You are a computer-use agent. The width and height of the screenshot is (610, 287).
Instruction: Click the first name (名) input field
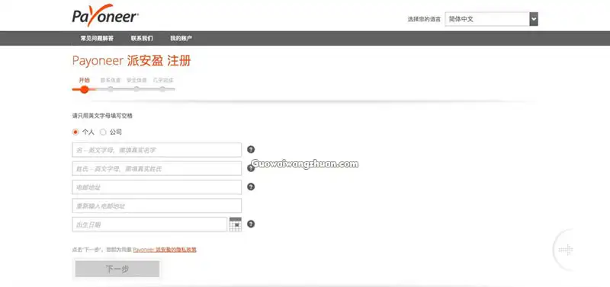pyautogui.click(x=157, y=150)
